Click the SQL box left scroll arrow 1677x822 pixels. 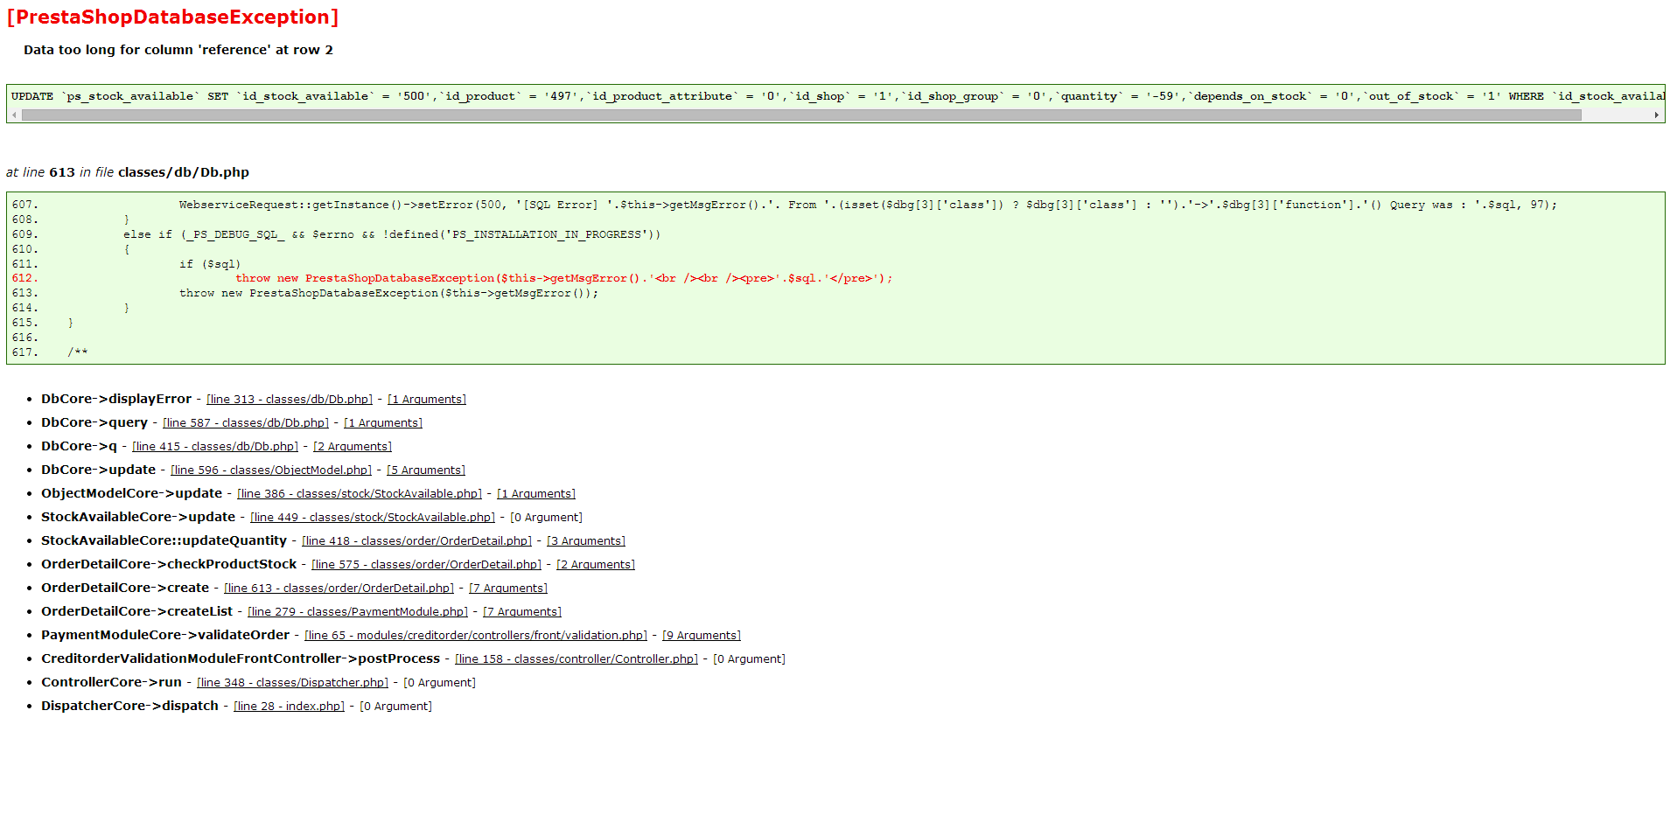[14, 115]
